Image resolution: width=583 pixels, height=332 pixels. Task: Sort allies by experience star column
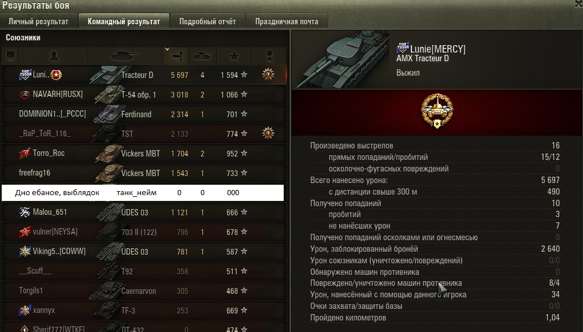tap(234, 57)
